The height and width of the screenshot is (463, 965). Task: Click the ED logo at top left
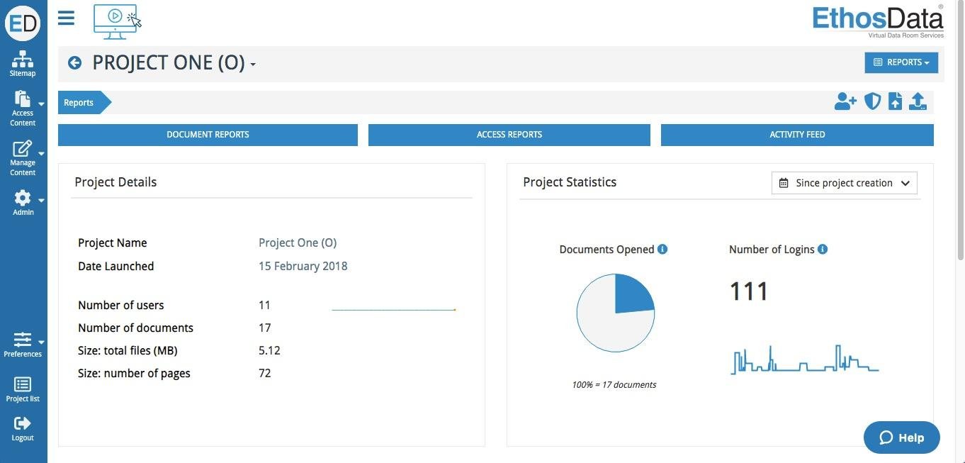23,23
